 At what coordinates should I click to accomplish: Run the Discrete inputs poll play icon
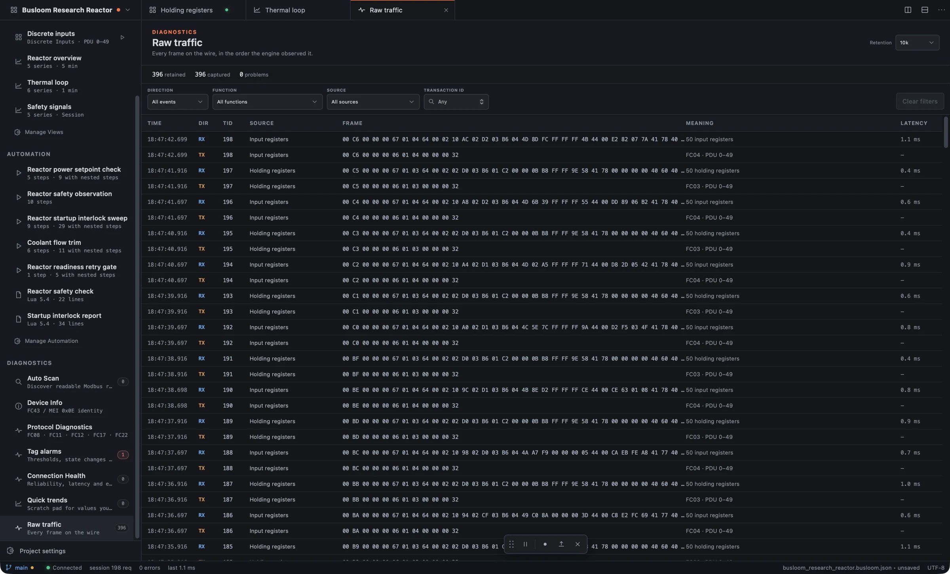pos(122,38)
